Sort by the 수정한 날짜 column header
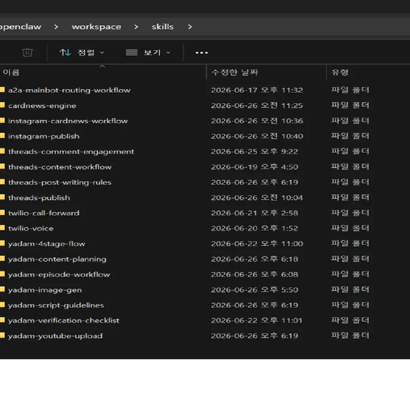The image size is (410, 410). (234, 72)
